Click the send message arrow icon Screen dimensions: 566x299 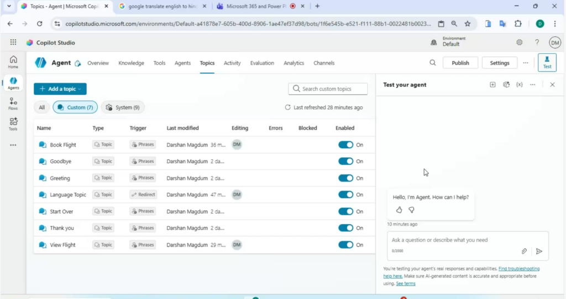539,251
